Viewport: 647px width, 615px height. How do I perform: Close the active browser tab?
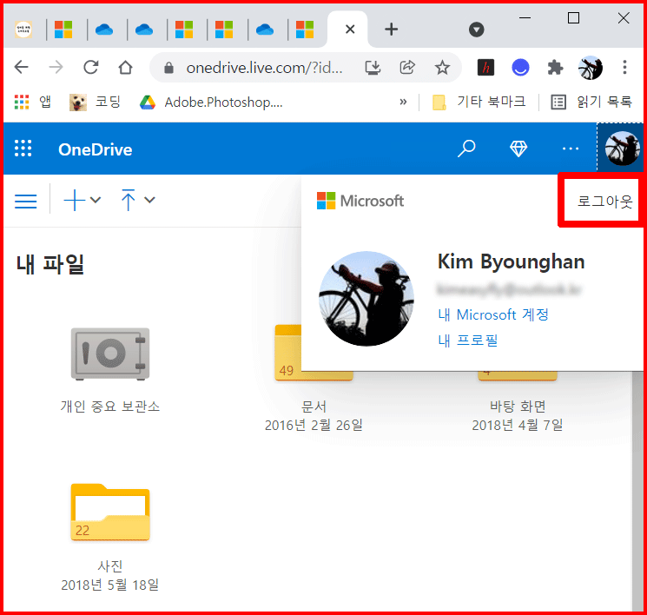tap(350, 30)
